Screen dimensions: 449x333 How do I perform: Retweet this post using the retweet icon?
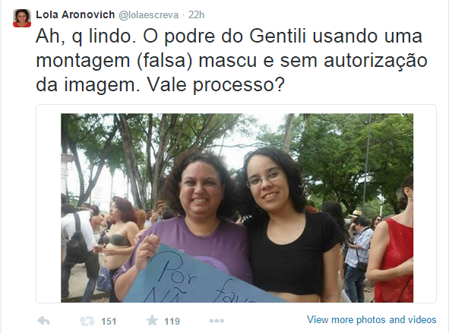87,321
